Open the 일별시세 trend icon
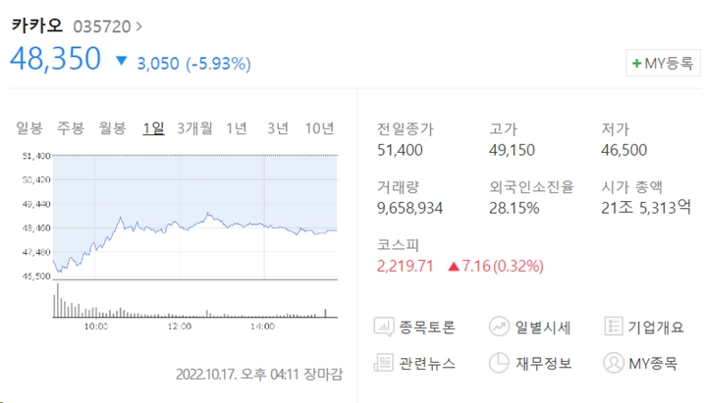The height and width of the screenshot is (403, 707). (499, 327)
